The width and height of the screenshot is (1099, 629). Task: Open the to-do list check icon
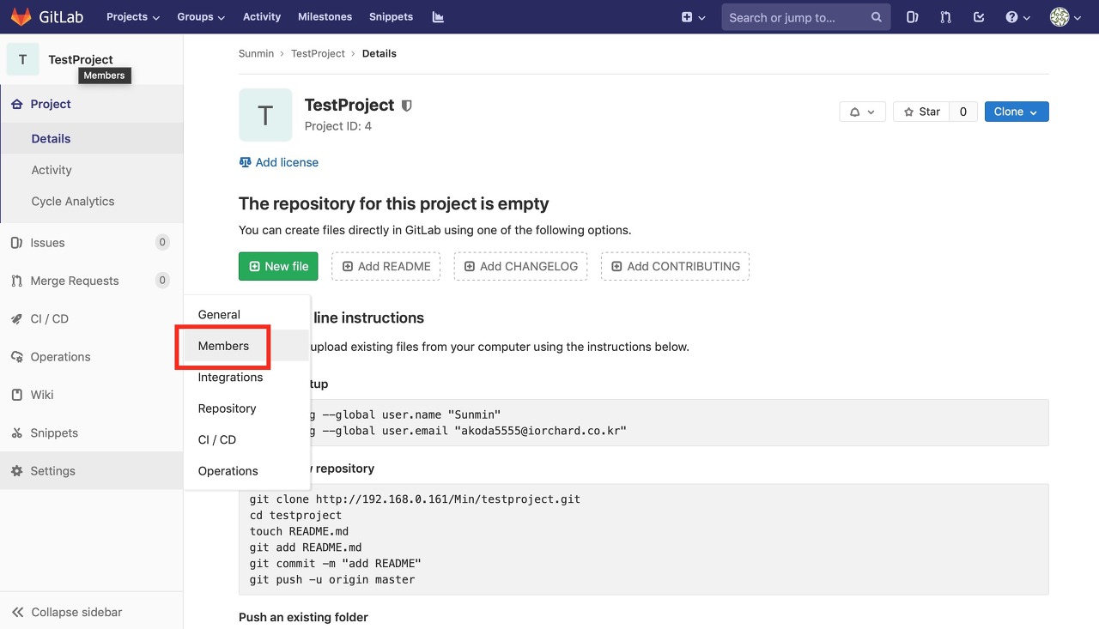[x=979, y=17]
